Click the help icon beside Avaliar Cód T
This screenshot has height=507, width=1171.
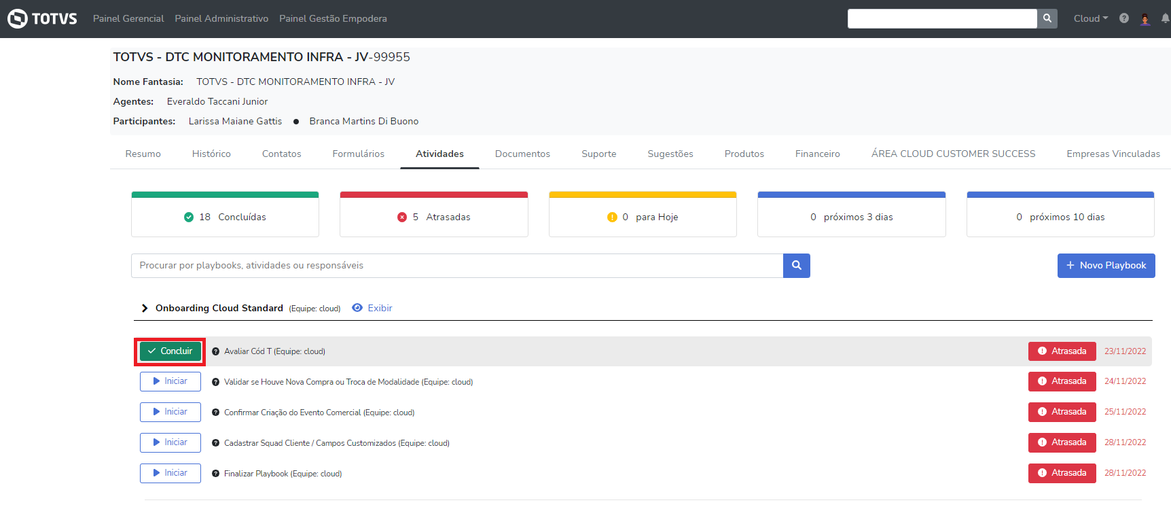(x=215, y=351)
